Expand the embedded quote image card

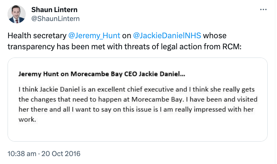[x=137, y=99]
